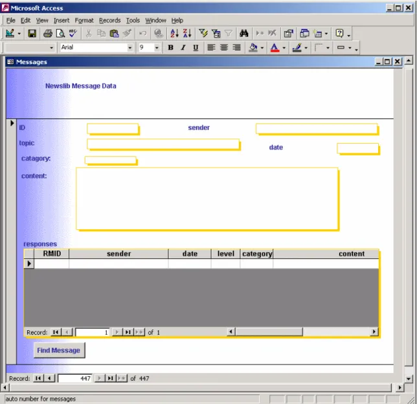The image size is (417, 404).
Task: Open the Records menu
Action: tap(110, 21)
